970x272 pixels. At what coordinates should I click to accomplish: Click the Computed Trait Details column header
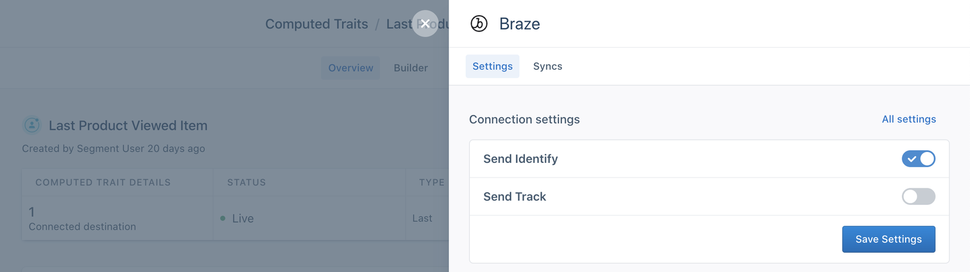(103, 182)
